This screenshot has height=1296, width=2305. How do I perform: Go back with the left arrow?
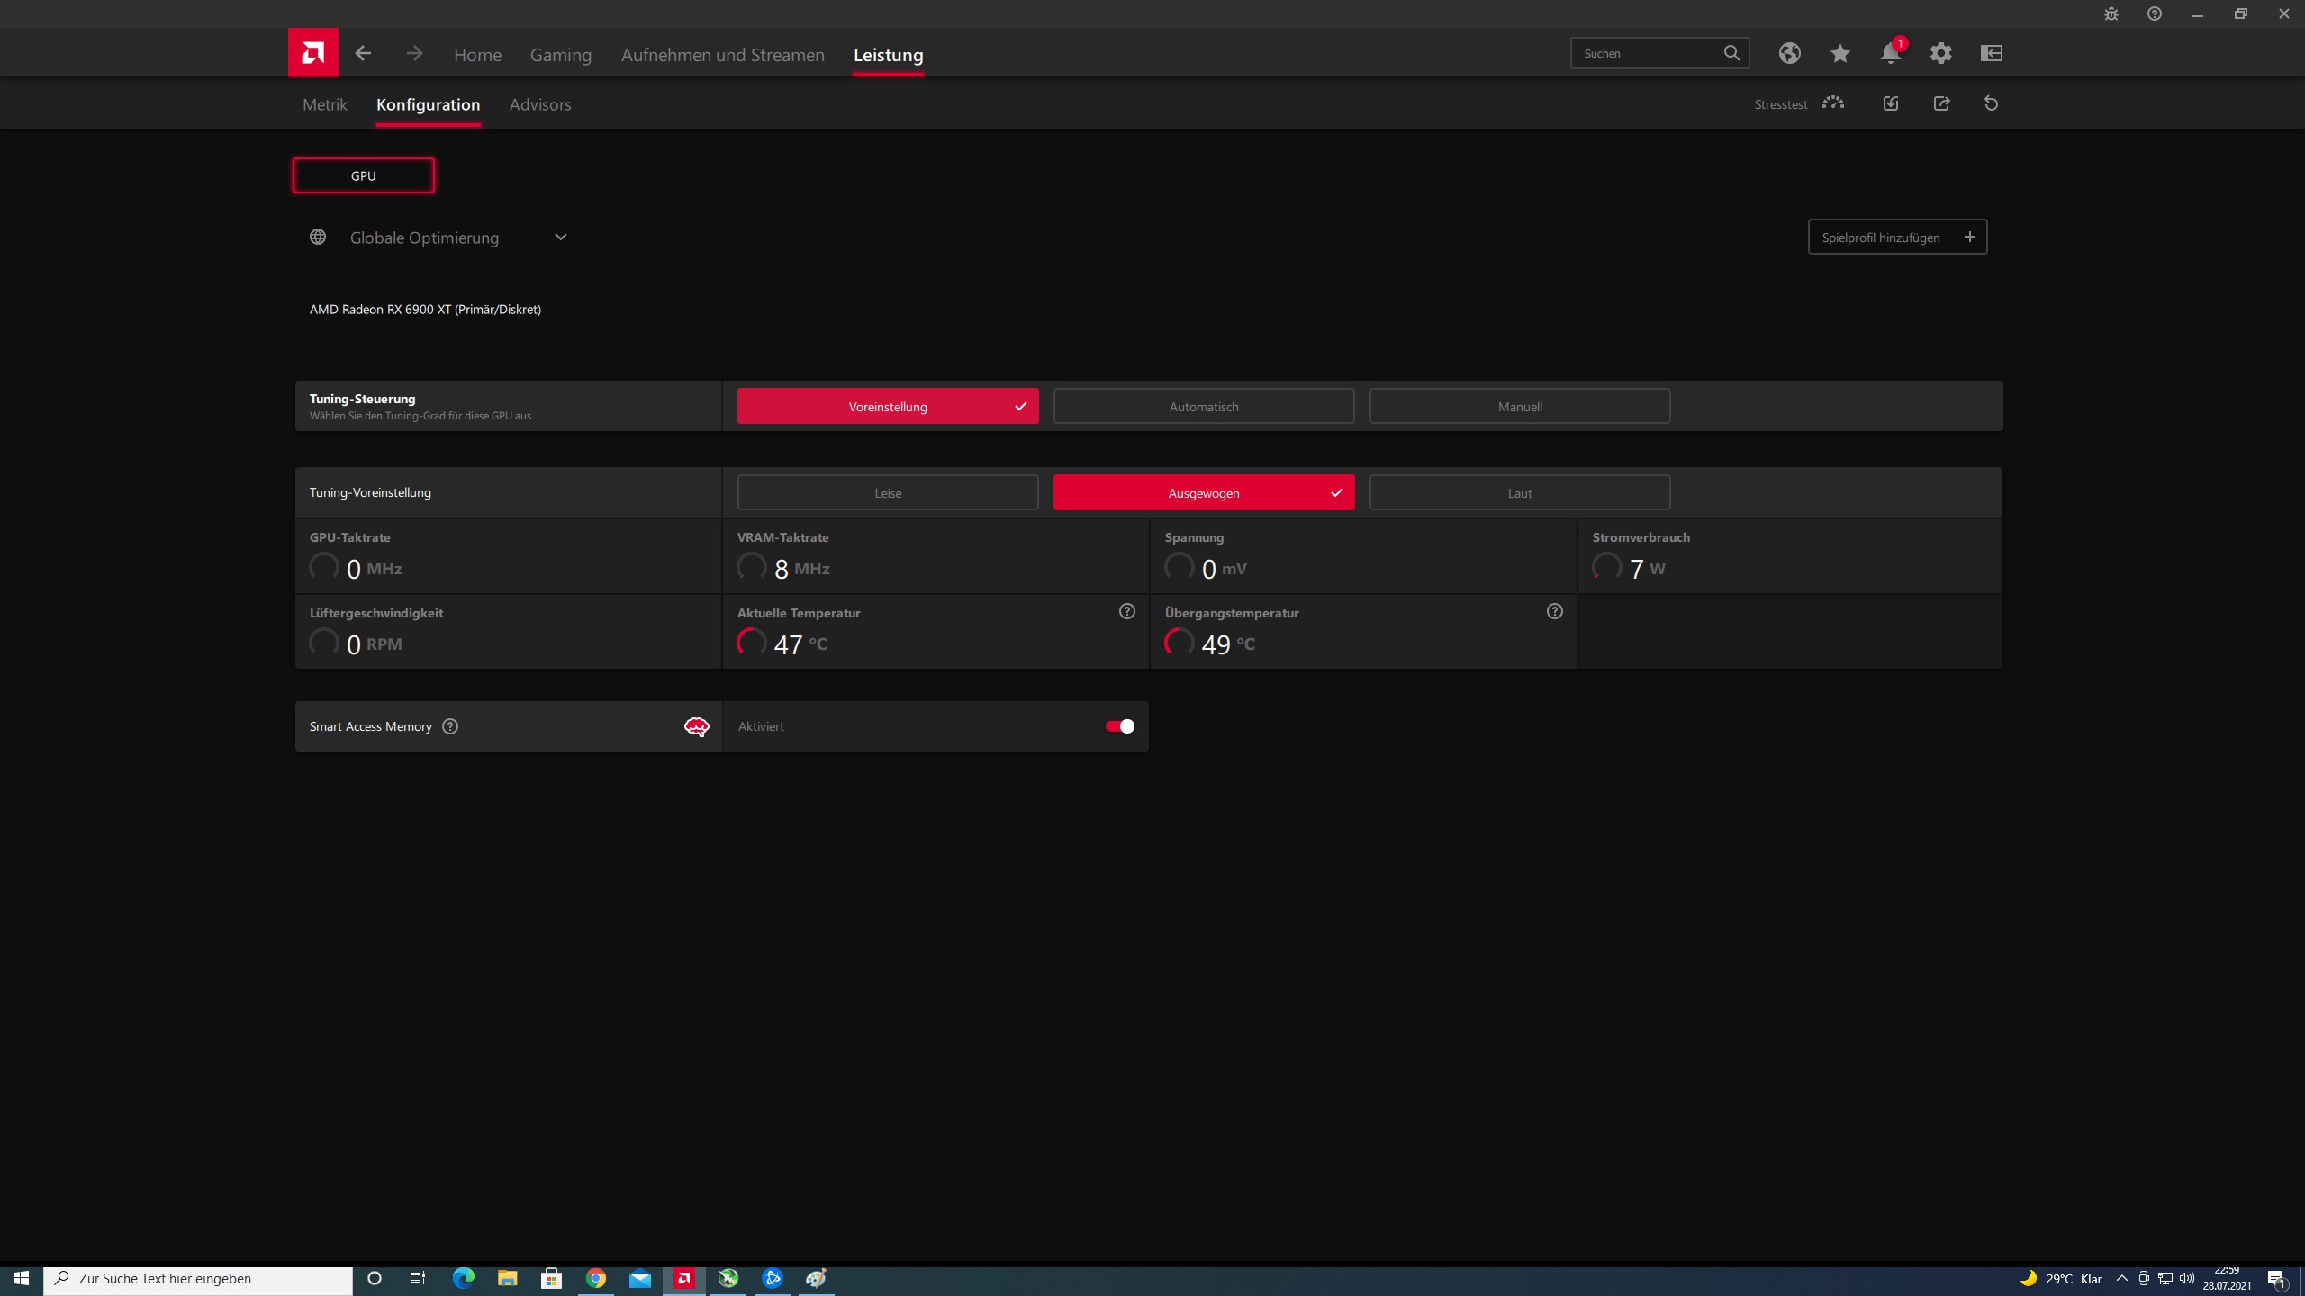[363, 54]
